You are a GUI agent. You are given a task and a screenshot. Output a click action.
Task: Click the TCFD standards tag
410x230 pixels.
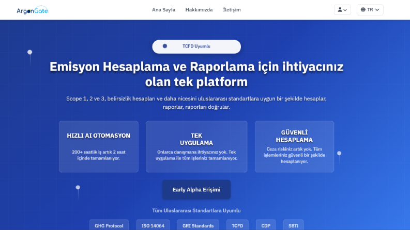click(x=237, y=225)
